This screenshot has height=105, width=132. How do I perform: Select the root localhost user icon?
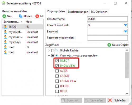5,52
